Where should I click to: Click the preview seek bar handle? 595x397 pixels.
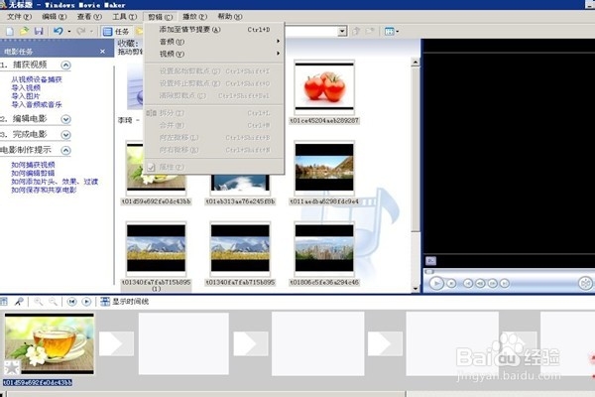tap(429, 272)
